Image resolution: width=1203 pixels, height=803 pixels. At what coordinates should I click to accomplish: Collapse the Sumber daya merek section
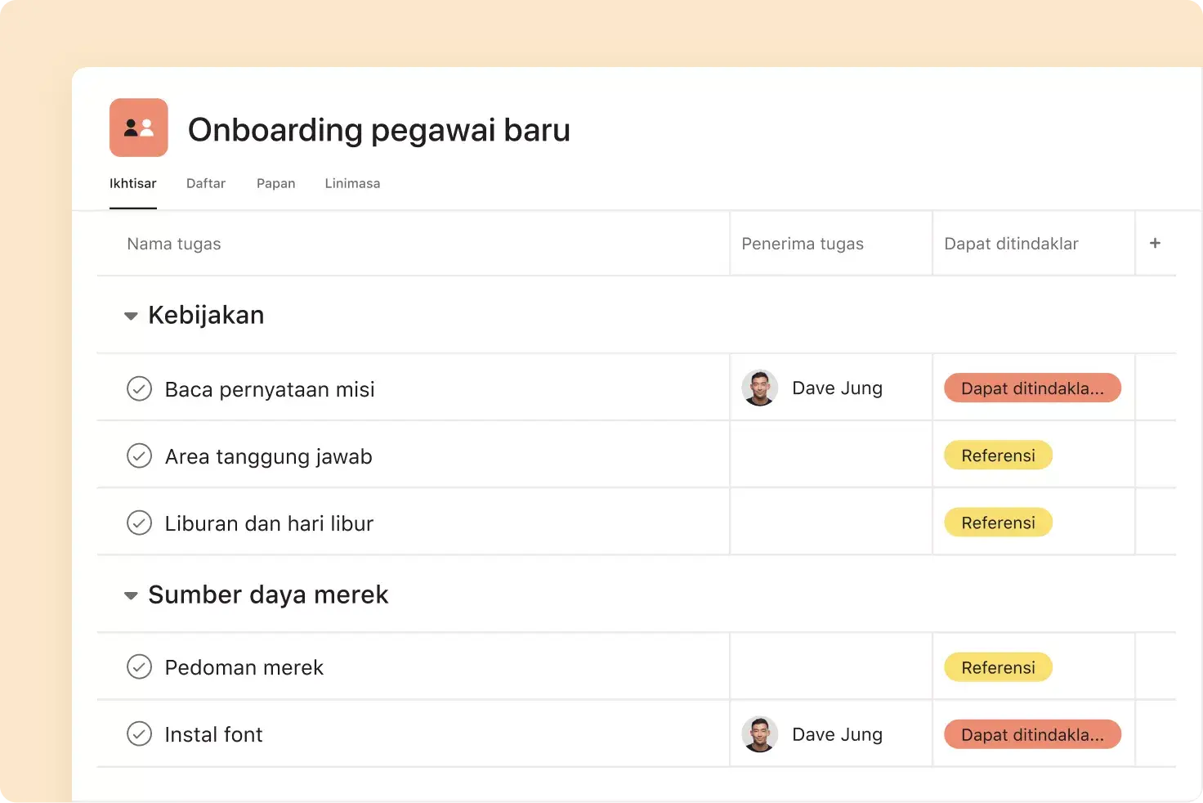point(131,595)
